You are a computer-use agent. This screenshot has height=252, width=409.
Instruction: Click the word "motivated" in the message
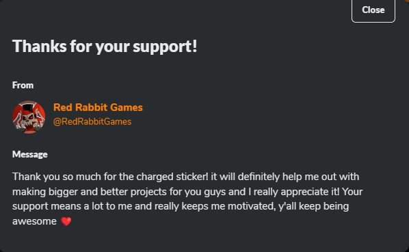[252, 206]
